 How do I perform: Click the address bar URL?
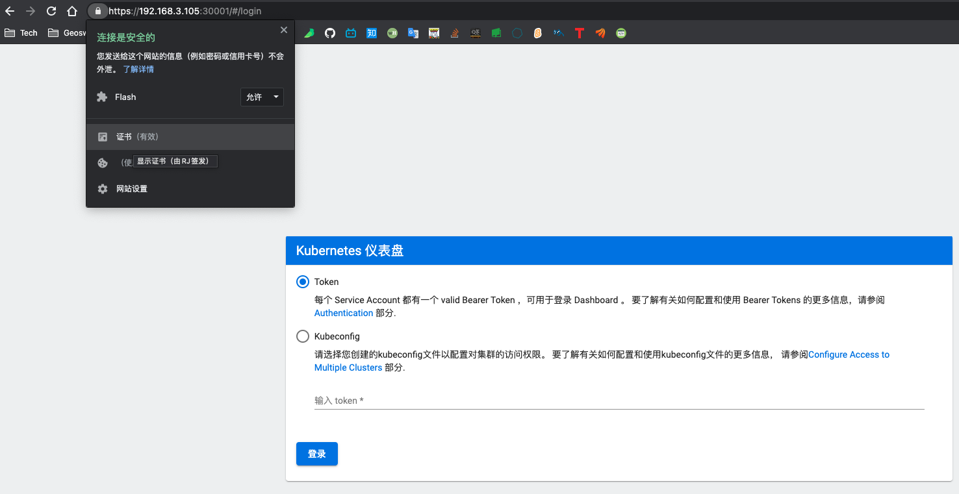pyautogui.click(x=185, y=11)
